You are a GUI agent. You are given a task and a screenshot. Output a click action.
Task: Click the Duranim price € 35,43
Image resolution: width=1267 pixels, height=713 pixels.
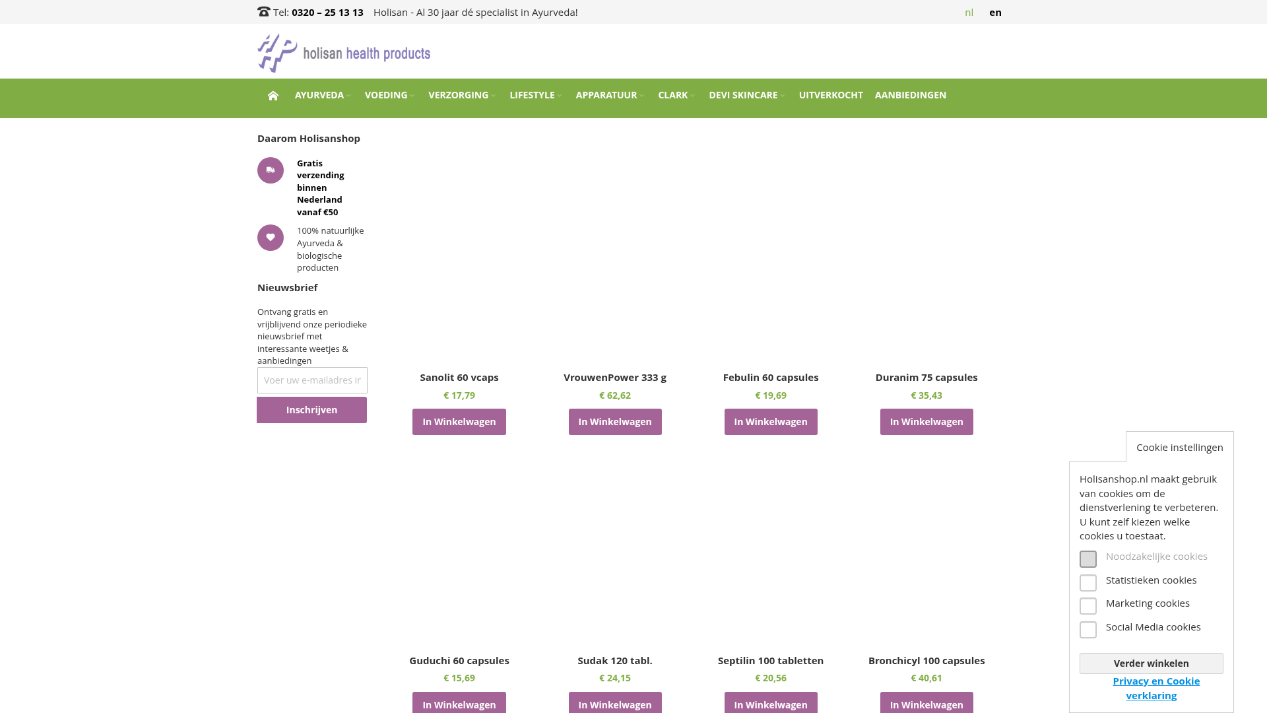click(926, 395)
